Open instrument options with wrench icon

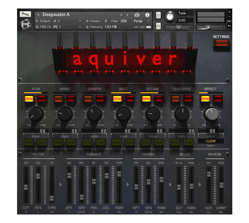[x=25, y=14]
